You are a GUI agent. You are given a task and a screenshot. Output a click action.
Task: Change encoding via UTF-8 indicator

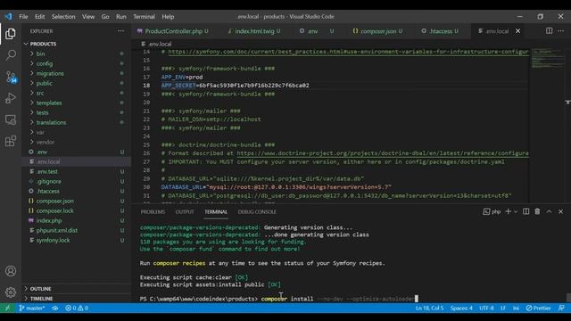(x=486, y=309)
